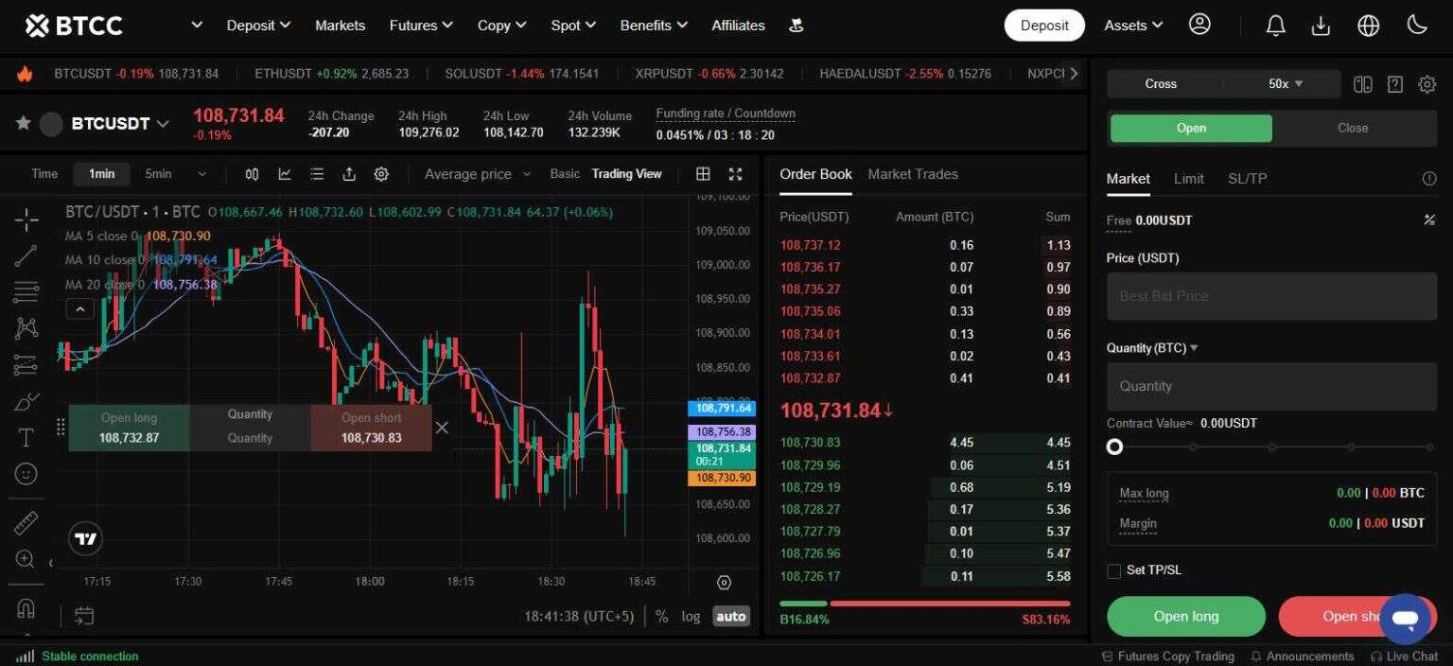This screenshot has height=666, width=1453.
Task: Click the white Deposit button
Action: 1044,26
